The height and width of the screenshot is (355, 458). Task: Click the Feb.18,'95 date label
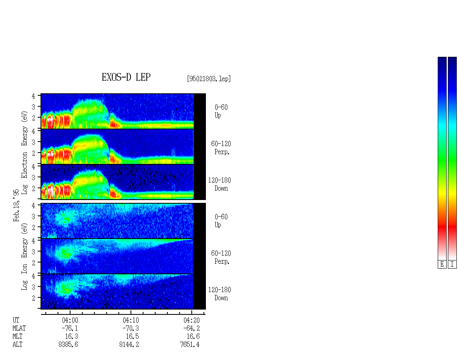coord(16,205)
